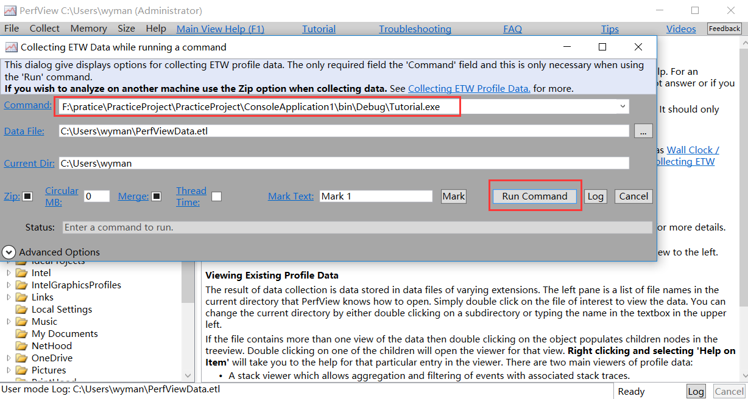This screenshot has width=748, height=399.
Task: Select the Intel folder icon
Action: [22, 273]
